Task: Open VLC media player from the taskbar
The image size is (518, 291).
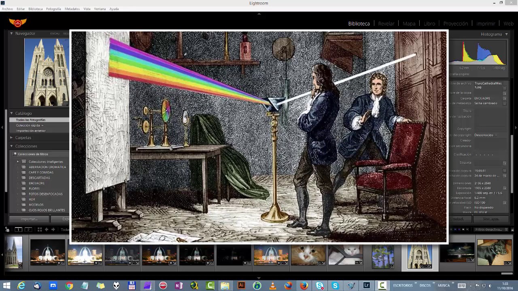Action: (273, 285)
